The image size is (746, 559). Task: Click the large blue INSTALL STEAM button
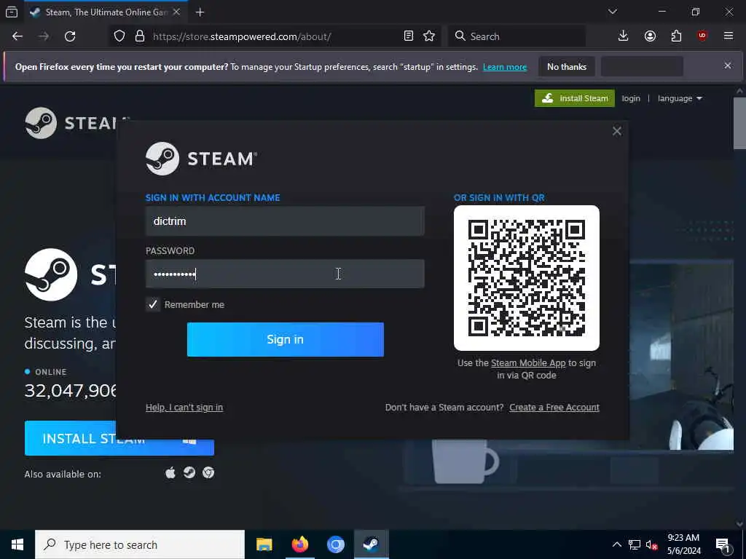click(x=119, y=438)
